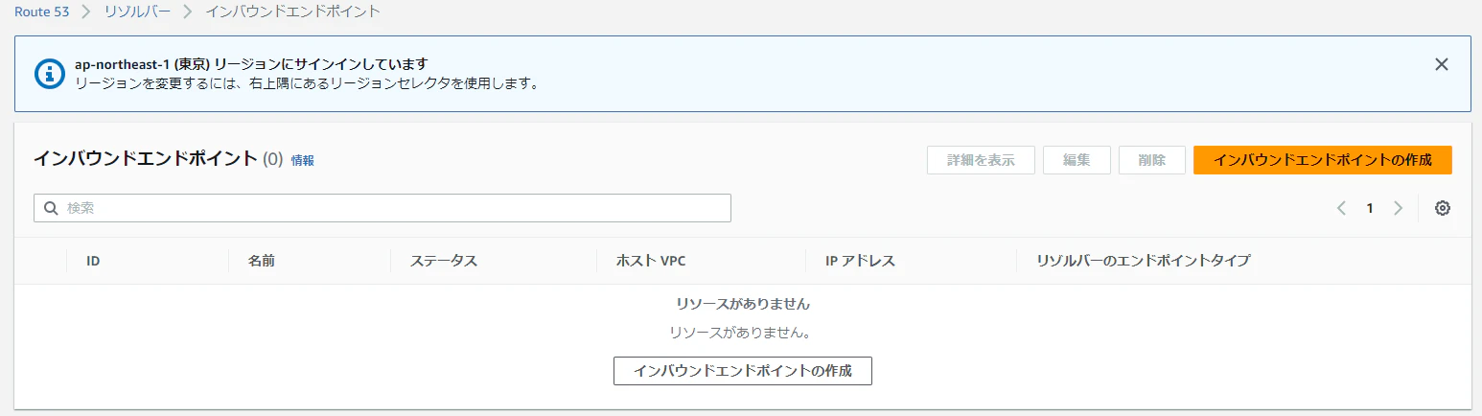This screenshot has height=416, width=1482.
Task: Sort by the 名前 column header
Action: coord(262,261)
